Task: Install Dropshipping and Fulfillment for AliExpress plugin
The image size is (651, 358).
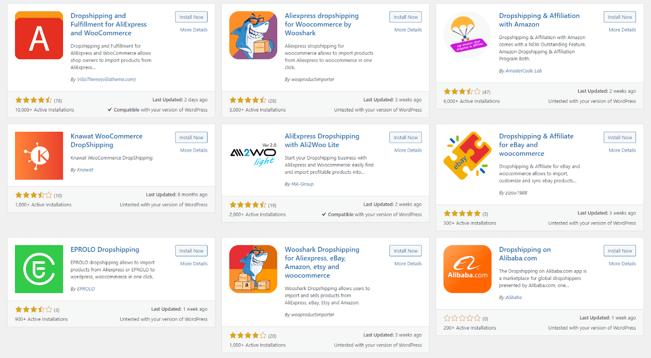Action: pyautogui.click(x=191, y=17)
